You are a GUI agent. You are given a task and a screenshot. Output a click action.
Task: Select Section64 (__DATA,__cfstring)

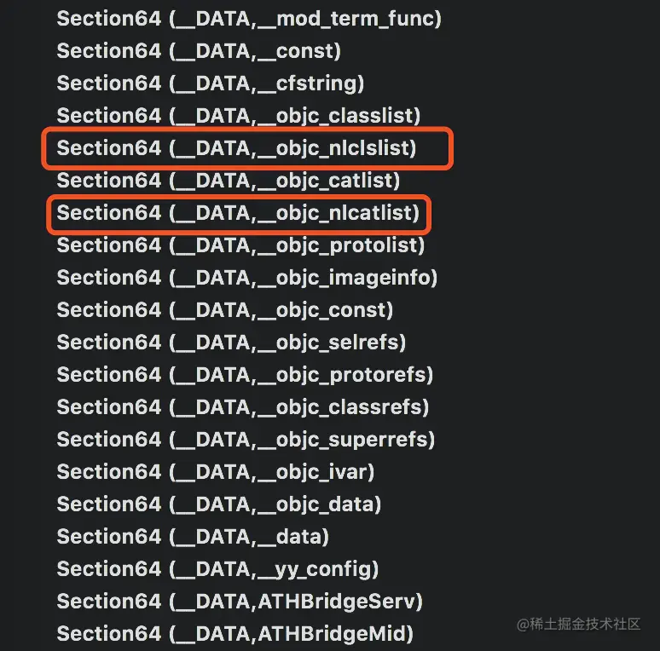click(x=211, y=84)
